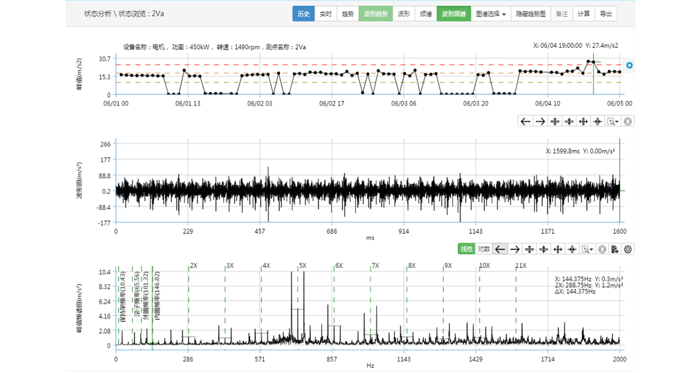Click horizontal expand icon in spectrum toolbar
This screenshot has width=699, height=373.
pos(558,249)
